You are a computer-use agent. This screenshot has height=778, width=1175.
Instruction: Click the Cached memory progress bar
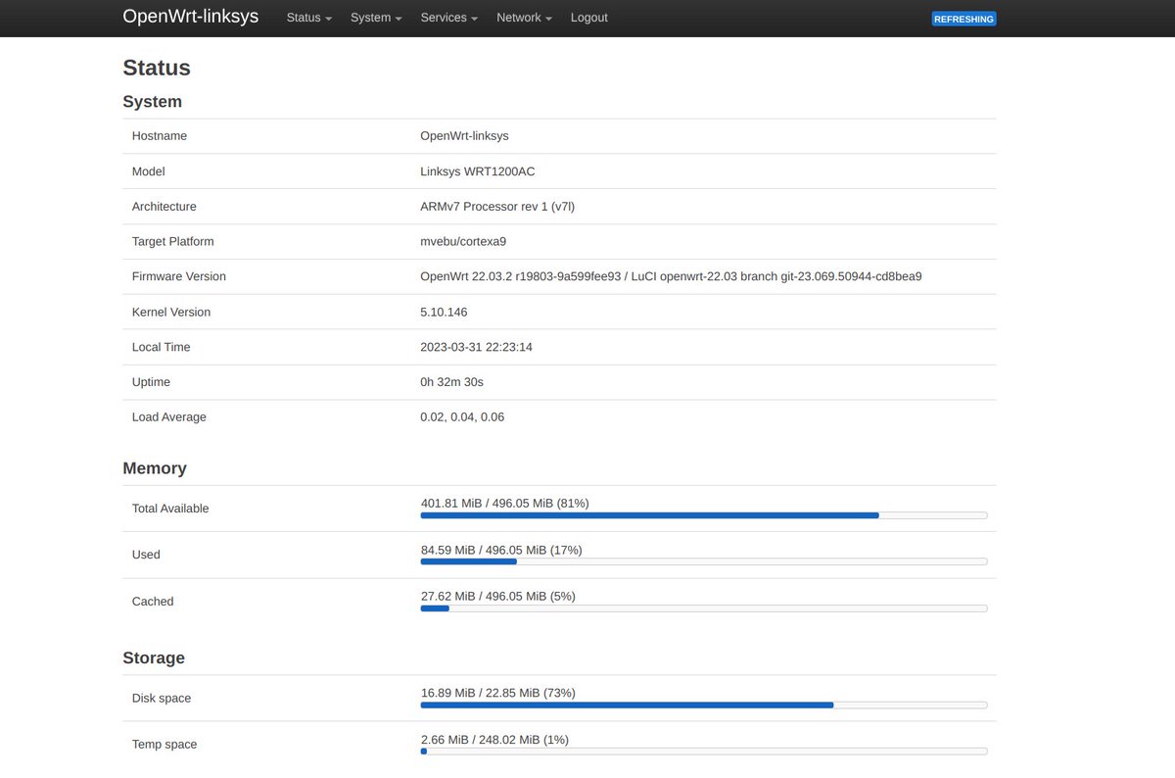[704, 608]
